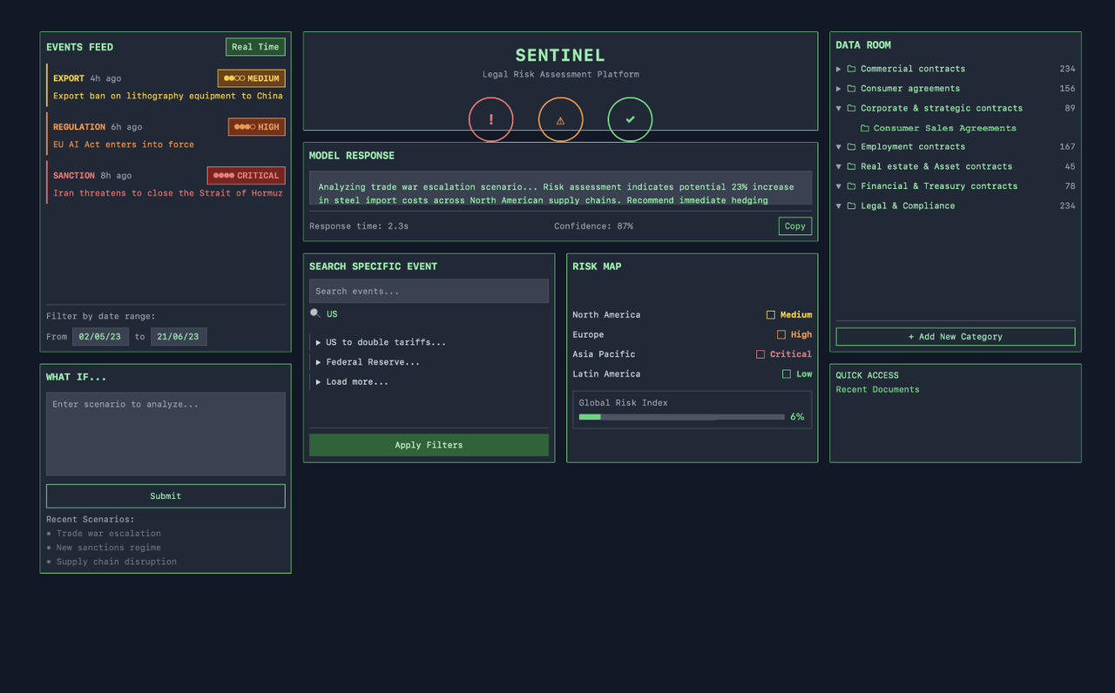Click the Legal & Compliance folder icon
Image resolution: width=1115 pixels, height=693 pixels.
851,206
